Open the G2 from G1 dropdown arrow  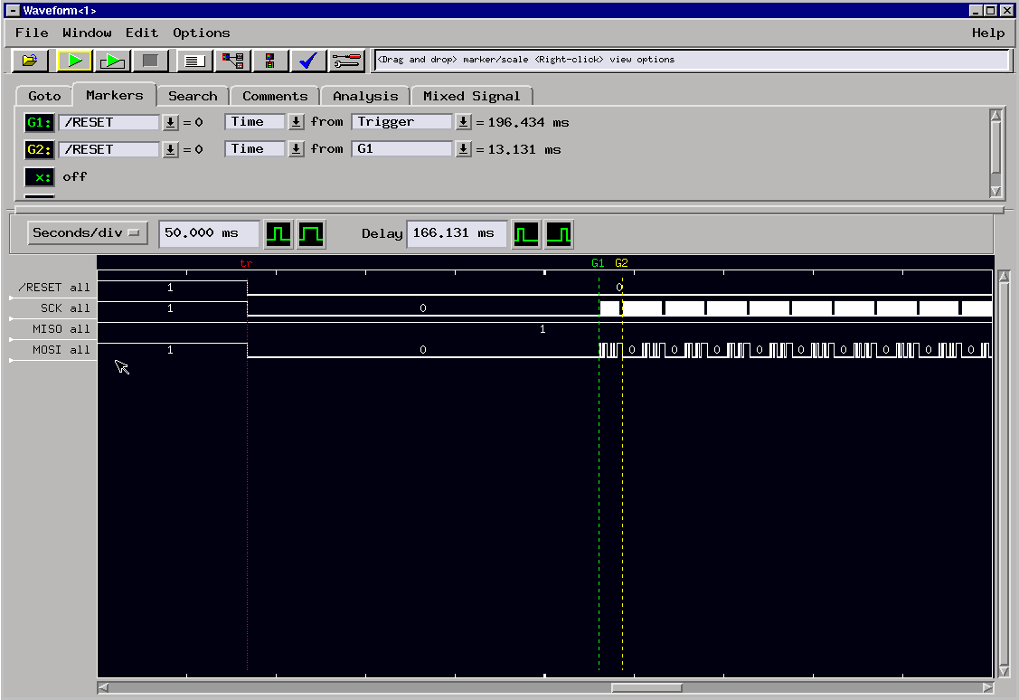click(463, 149)
